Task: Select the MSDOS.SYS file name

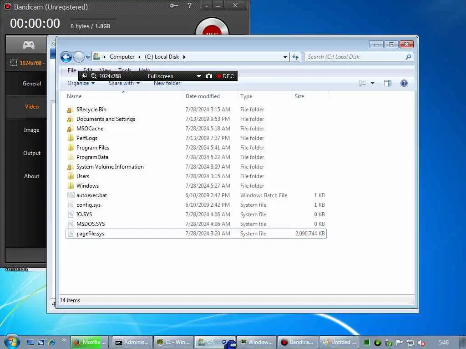Action: pos(91,224)
